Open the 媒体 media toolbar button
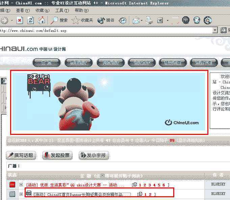The width and height of the screenshot is (230, 200). coord(106,20)
